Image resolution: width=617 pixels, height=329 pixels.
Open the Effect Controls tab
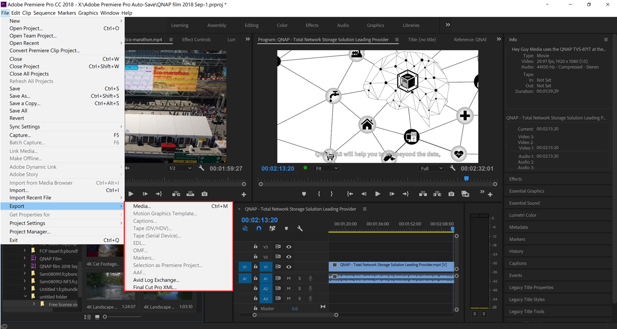click(196, 39)
